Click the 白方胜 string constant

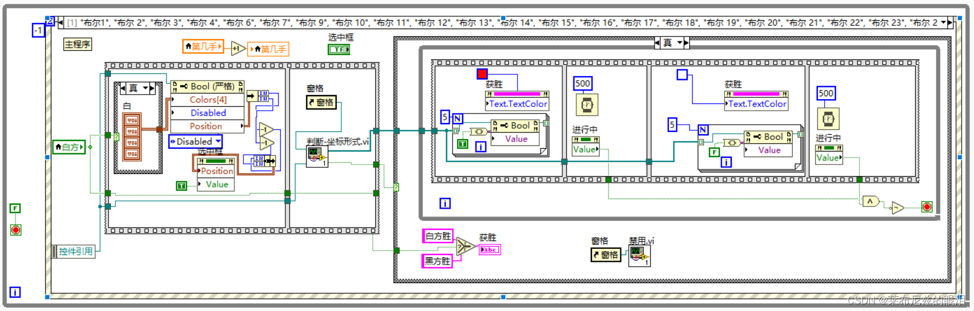click(437, 236)
